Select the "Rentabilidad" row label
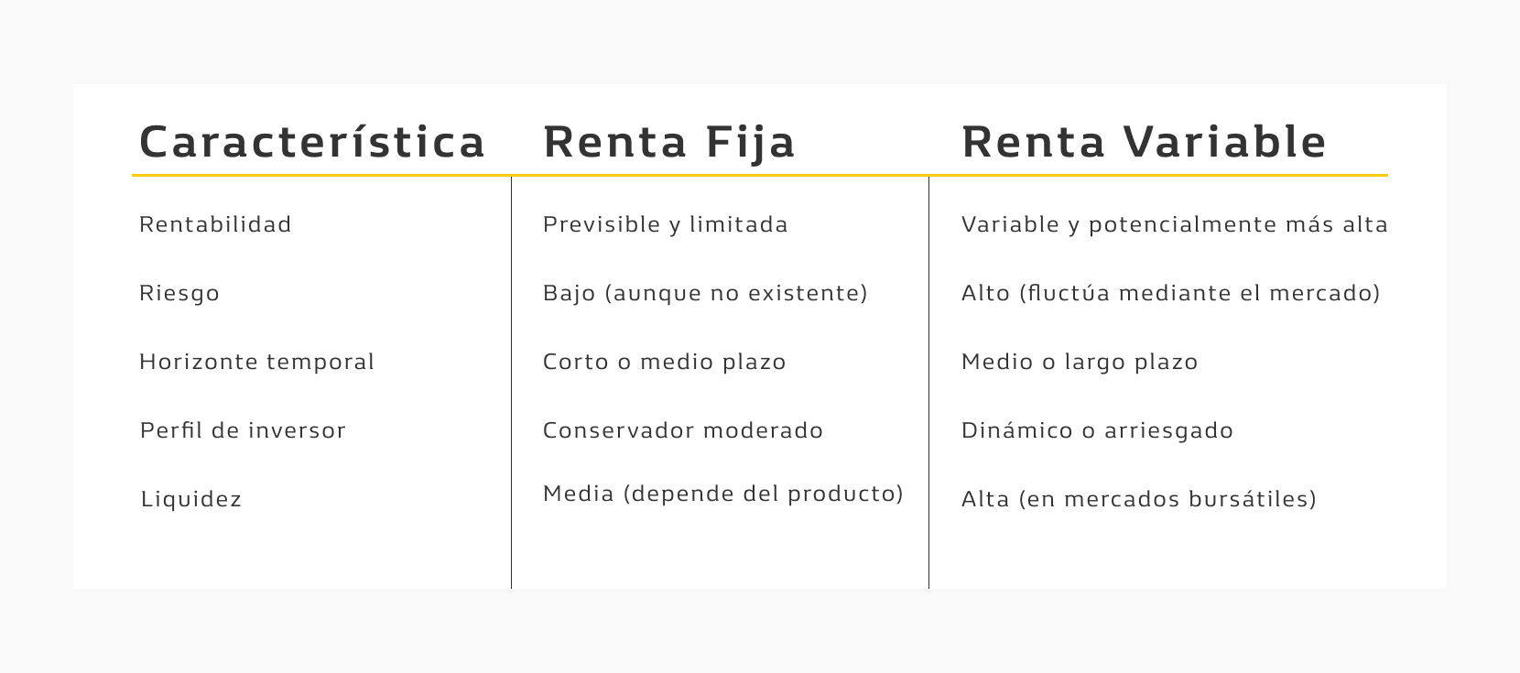Viewport: 1520px width, 673px height. tap(215, 224)
